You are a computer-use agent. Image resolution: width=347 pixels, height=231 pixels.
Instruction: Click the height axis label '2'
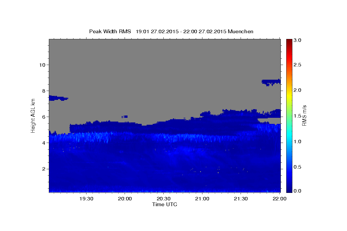coord(43,169)
